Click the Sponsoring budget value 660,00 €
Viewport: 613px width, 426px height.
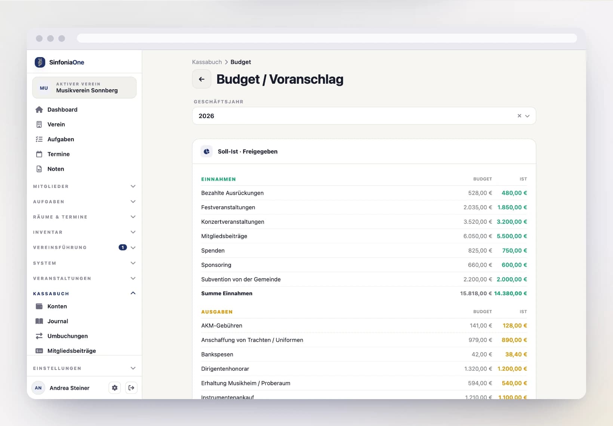click(x=480, y=265)
